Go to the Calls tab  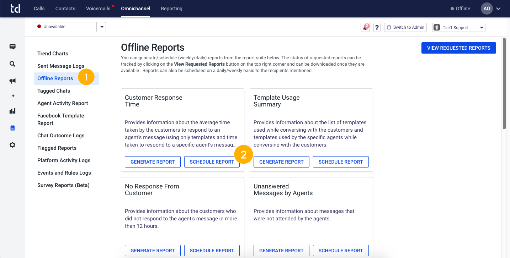click(39, 9)
